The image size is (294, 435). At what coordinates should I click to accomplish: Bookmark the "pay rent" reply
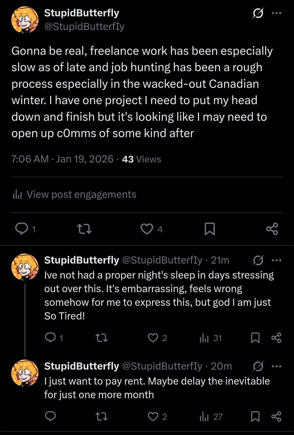[255, 416]
